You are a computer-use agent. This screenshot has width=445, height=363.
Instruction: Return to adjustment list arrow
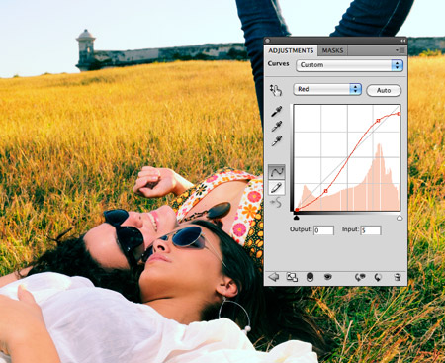(274, 277)
